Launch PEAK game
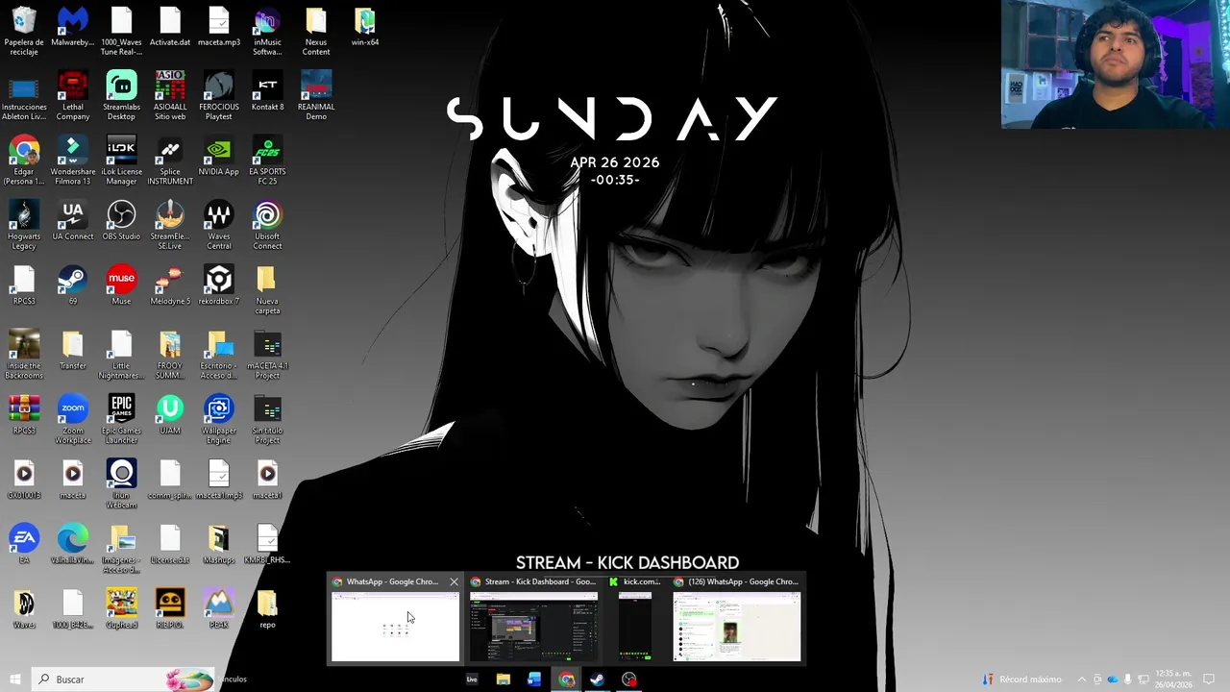 (219, 607)
